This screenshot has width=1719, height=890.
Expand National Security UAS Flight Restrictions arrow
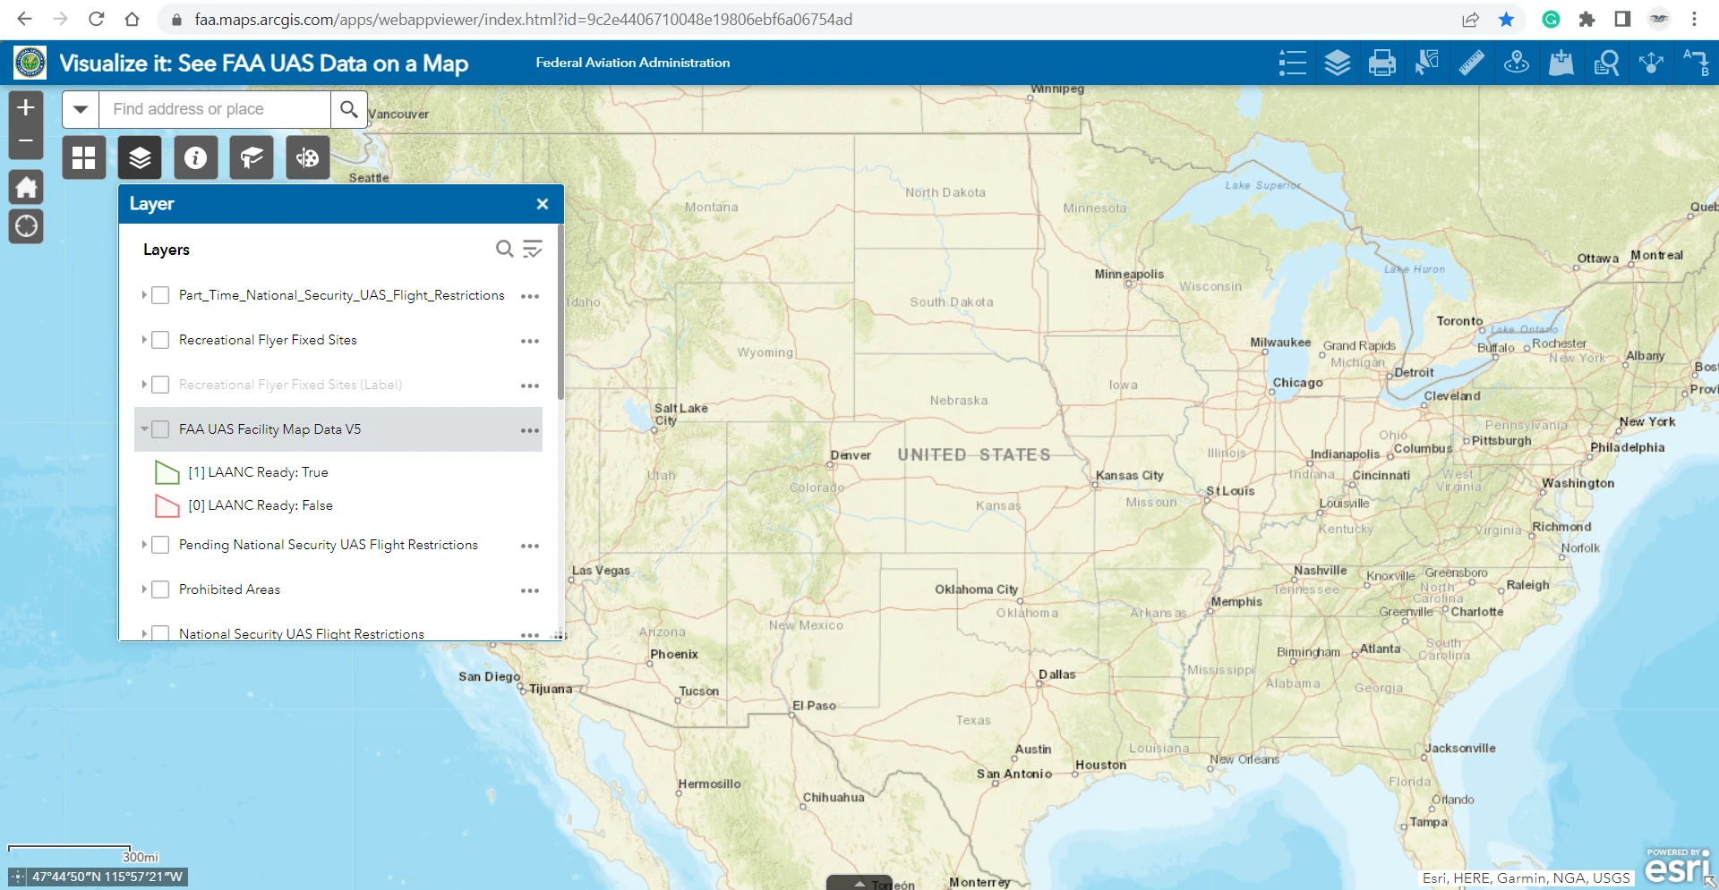(143, 633)
